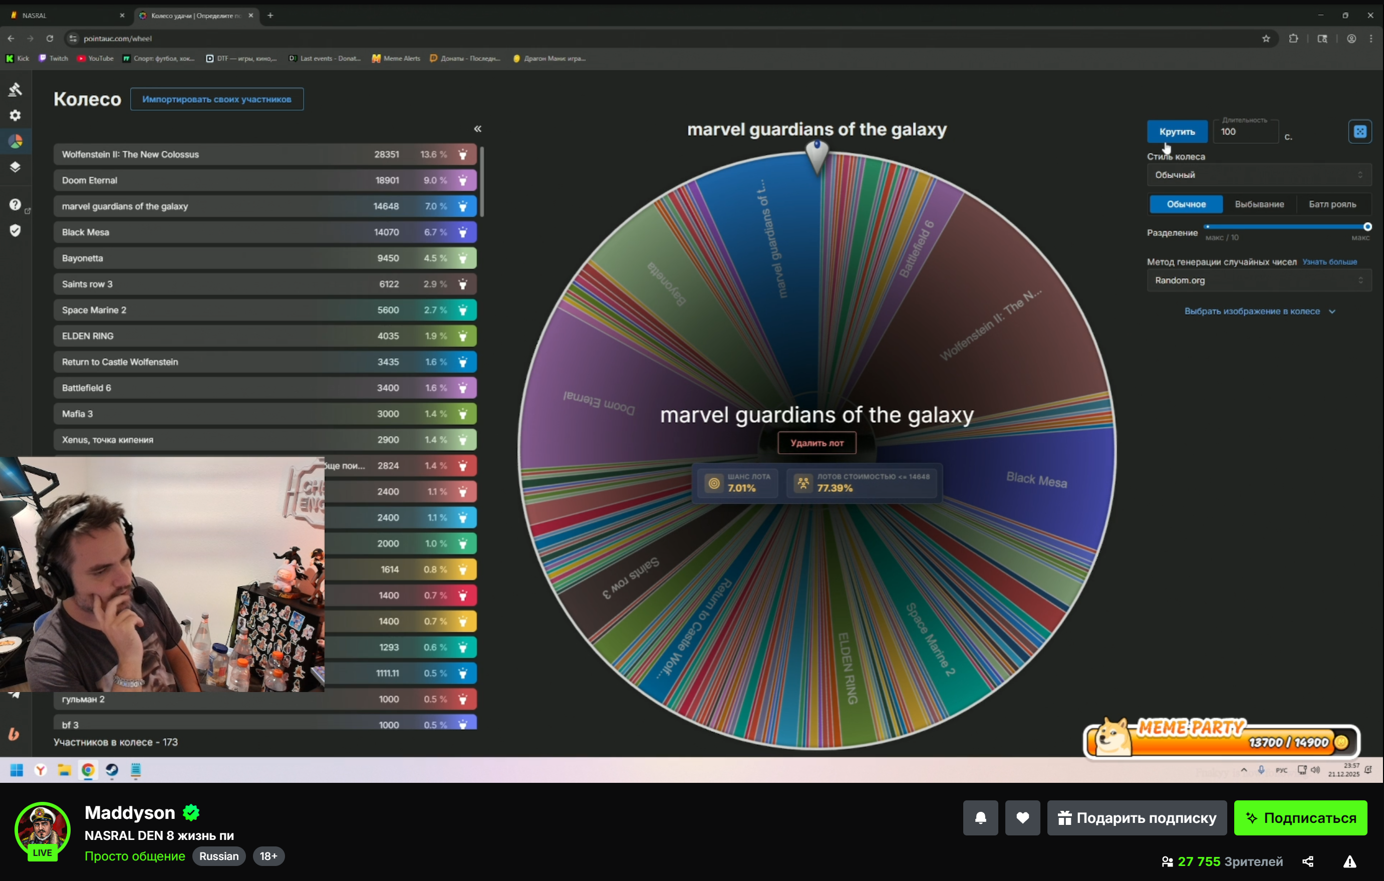Open the auction gavel icon in sidebar
Screen dimensions: 1384x881
click(16, 89)
